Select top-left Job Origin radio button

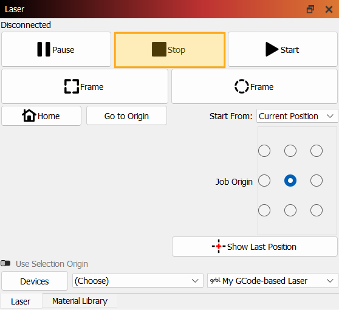click(x=264, y=151)
